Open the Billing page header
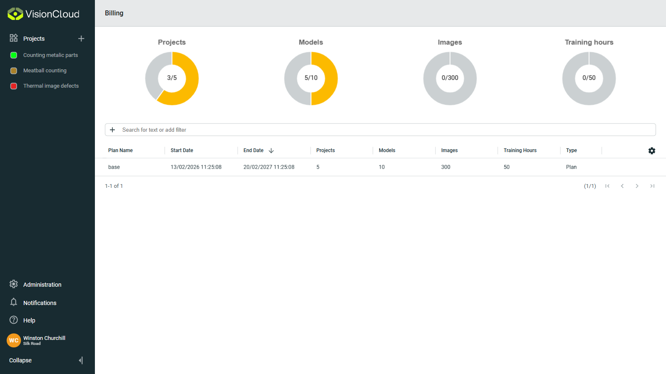Screen dimensions: 666x374 [114, 13]
